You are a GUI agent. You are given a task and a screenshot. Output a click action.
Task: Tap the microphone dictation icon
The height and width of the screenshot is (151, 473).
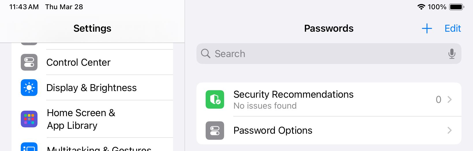pos(452,54)
